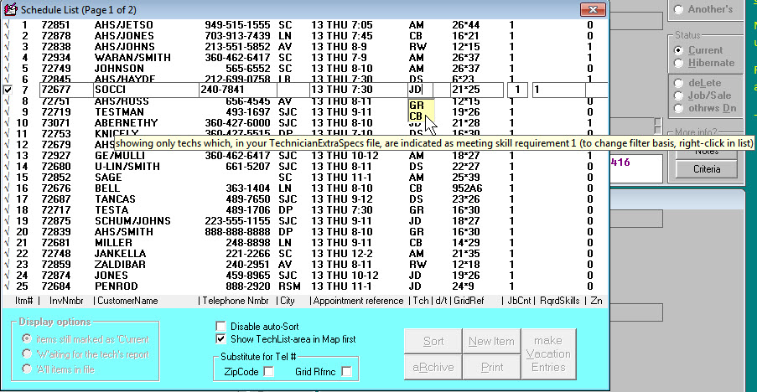Image resolution: width=757 pixels, height=392 pixels.
Task: Select GR in the tech dropdown list
Action: coord(417,106)
